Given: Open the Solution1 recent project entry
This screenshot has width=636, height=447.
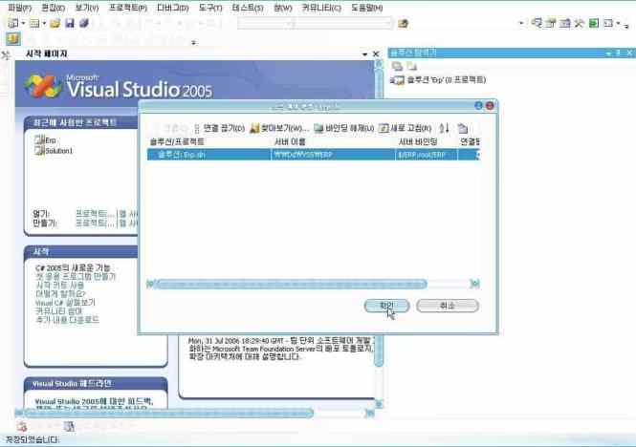Looking at the screenshot, I should [54, 151].
